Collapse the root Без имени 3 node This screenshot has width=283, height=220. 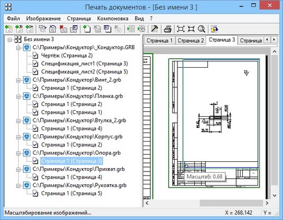click(10, 39)
